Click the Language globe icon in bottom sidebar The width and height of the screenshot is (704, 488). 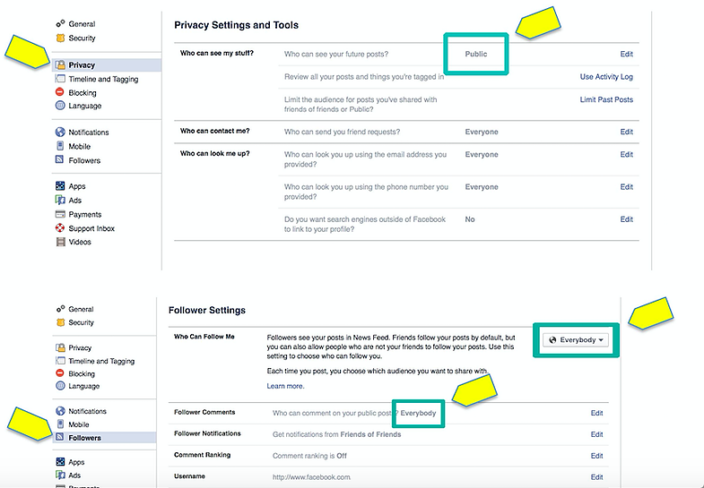[x=60, y=386]
